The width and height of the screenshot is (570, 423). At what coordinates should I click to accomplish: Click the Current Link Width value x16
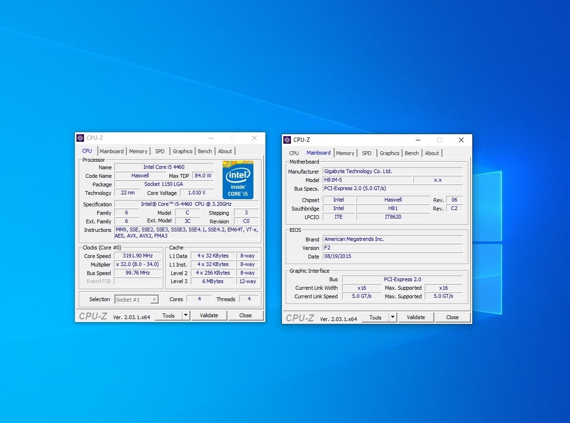point(362,288)
